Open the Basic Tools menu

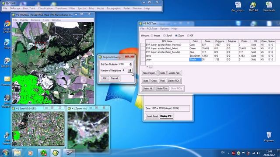[x=29, y=8]
